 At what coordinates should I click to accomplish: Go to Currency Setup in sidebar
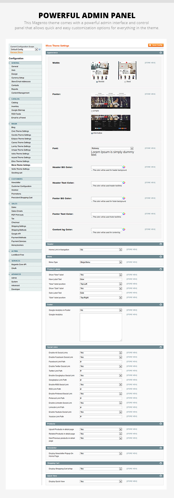[x=18, y=78]
